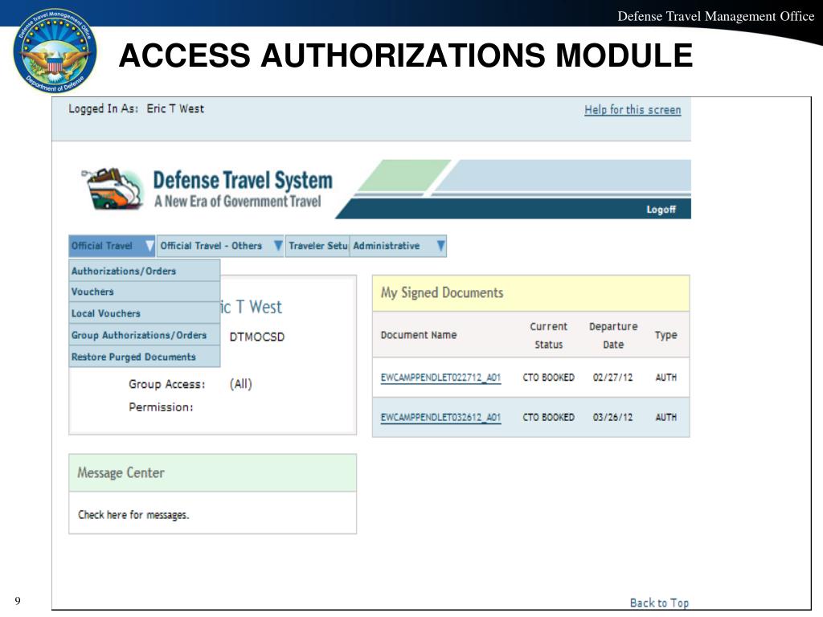Image resolution: width=823 pixels, height=617 pixels.
Task: Expand the Official Travel - Others arrow
Action: [x=278, y=246]
